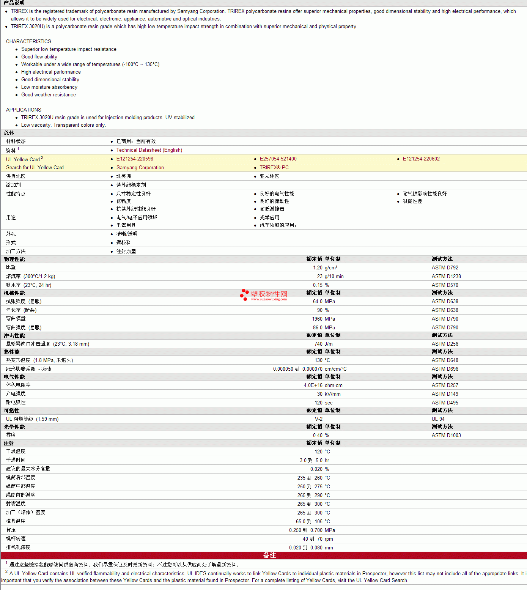
Task: Click the 光学应用 usage entry
Action: 269,218
